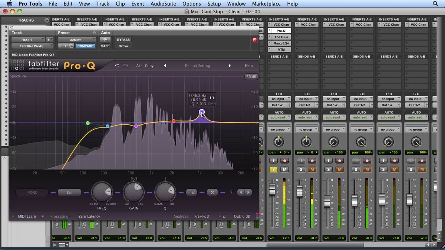Screen dimensions: 445x250
Task: Open the macOS Spotlight search icon
Action: (435, 4)
